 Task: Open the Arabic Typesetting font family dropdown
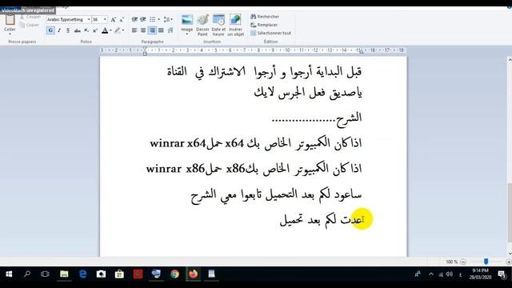pyautogui.click(x=89, y=19)
